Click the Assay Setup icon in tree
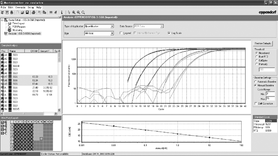Screen dimensions: 278x156 6,20
